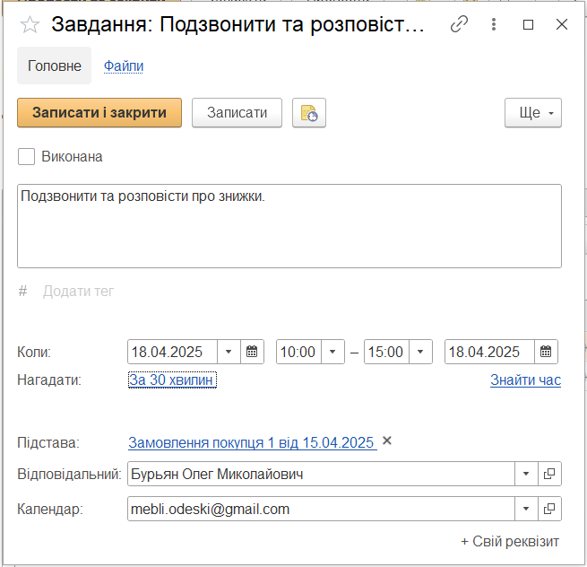Viewport: 587px width, 567px height.
Task: Open Замовлення покупця 1 від 15.04.2025 link
Action: tap(253, 442)
